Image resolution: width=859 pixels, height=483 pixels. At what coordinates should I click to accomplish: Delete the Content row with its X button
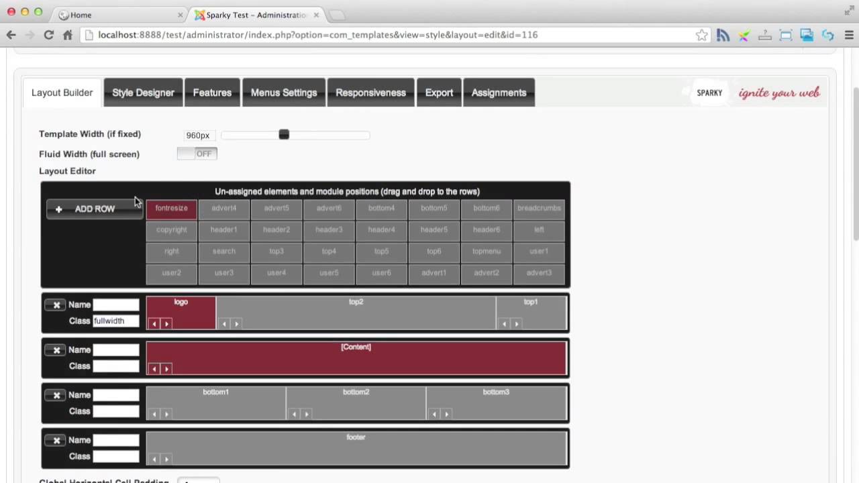[x=56, y=350]
